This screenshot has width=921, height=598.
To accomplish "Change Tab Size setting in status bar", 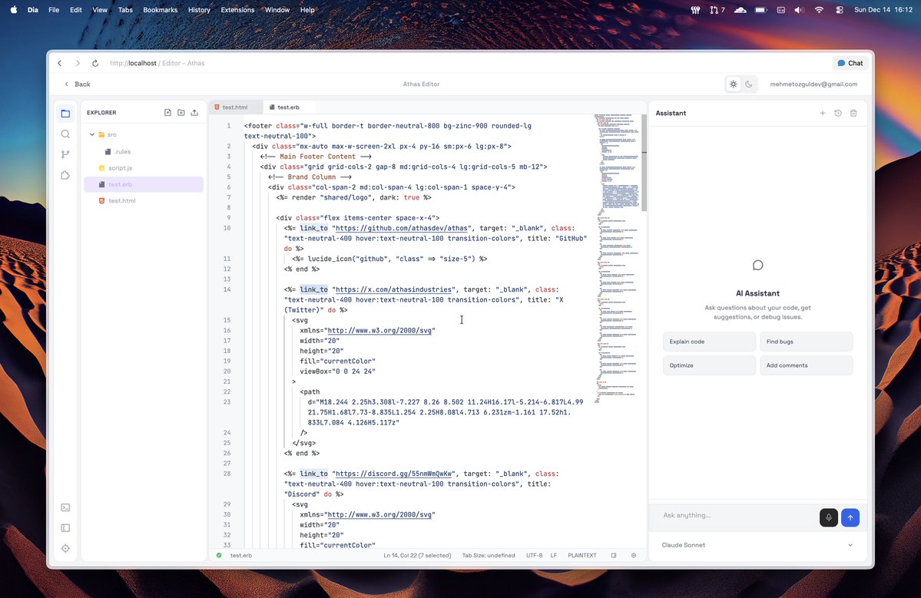I will [488, 555].
